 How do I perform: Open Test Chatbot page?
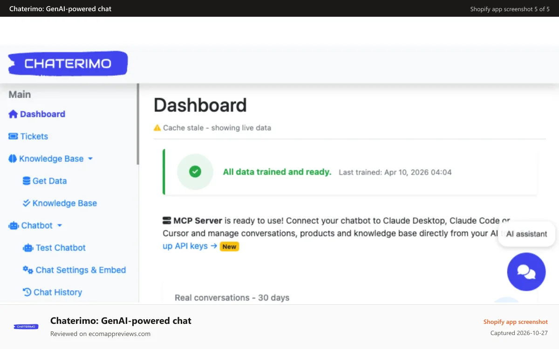[x=61, y=248]
